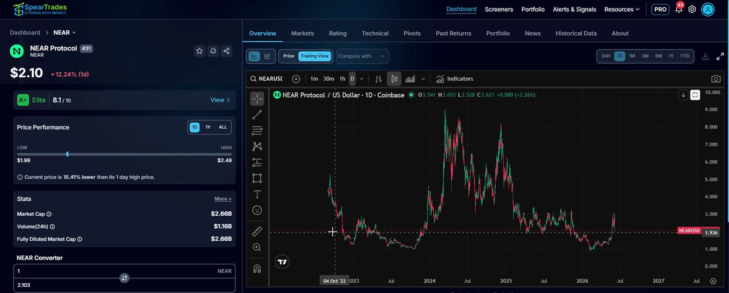The width and height of the screenshot is (729, 293).
Task: Switch to the Pivots tab
Action: [x=412, y=33]
